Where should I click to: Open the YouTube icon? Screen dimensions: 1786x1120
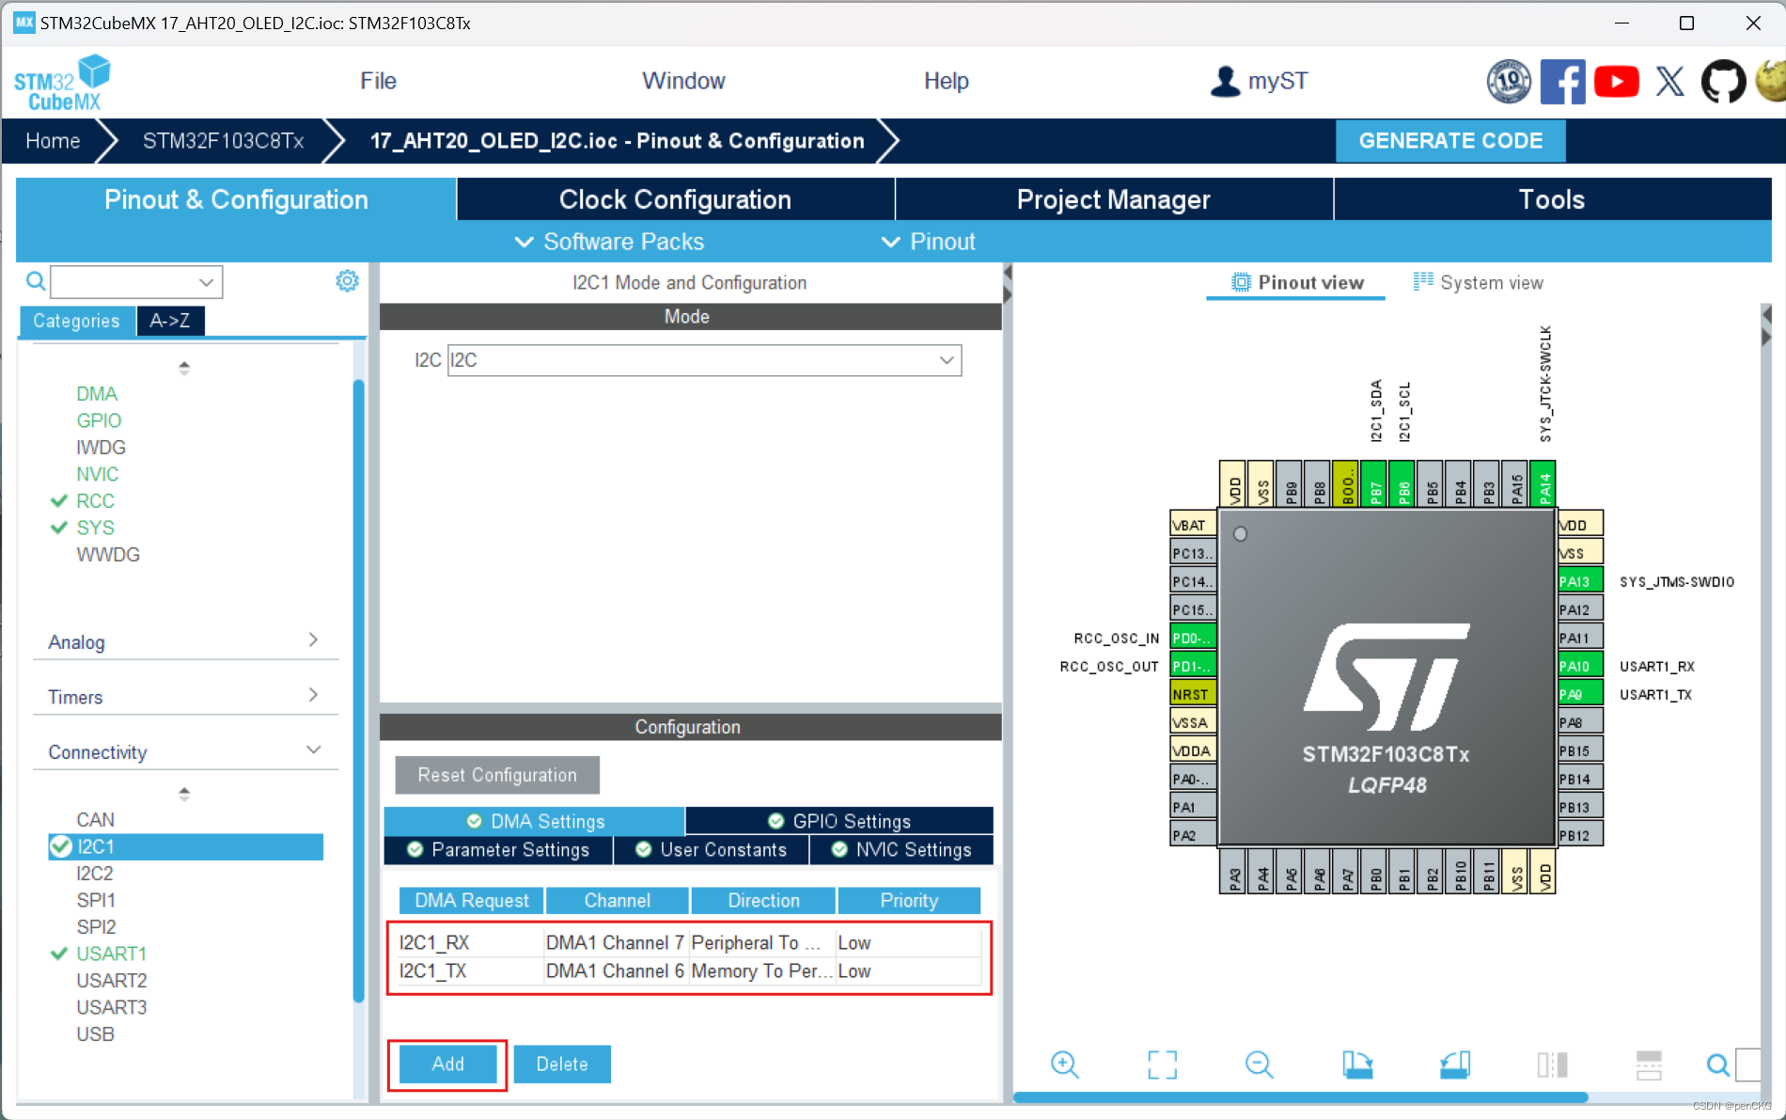(x=1616, y=82)
